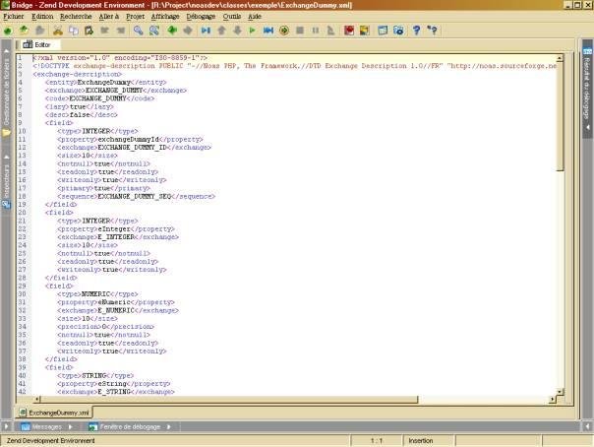This screenshot has width=594, height=447.
Task: Click the blue gear icon in the toolbar
Action: [398, 31]
